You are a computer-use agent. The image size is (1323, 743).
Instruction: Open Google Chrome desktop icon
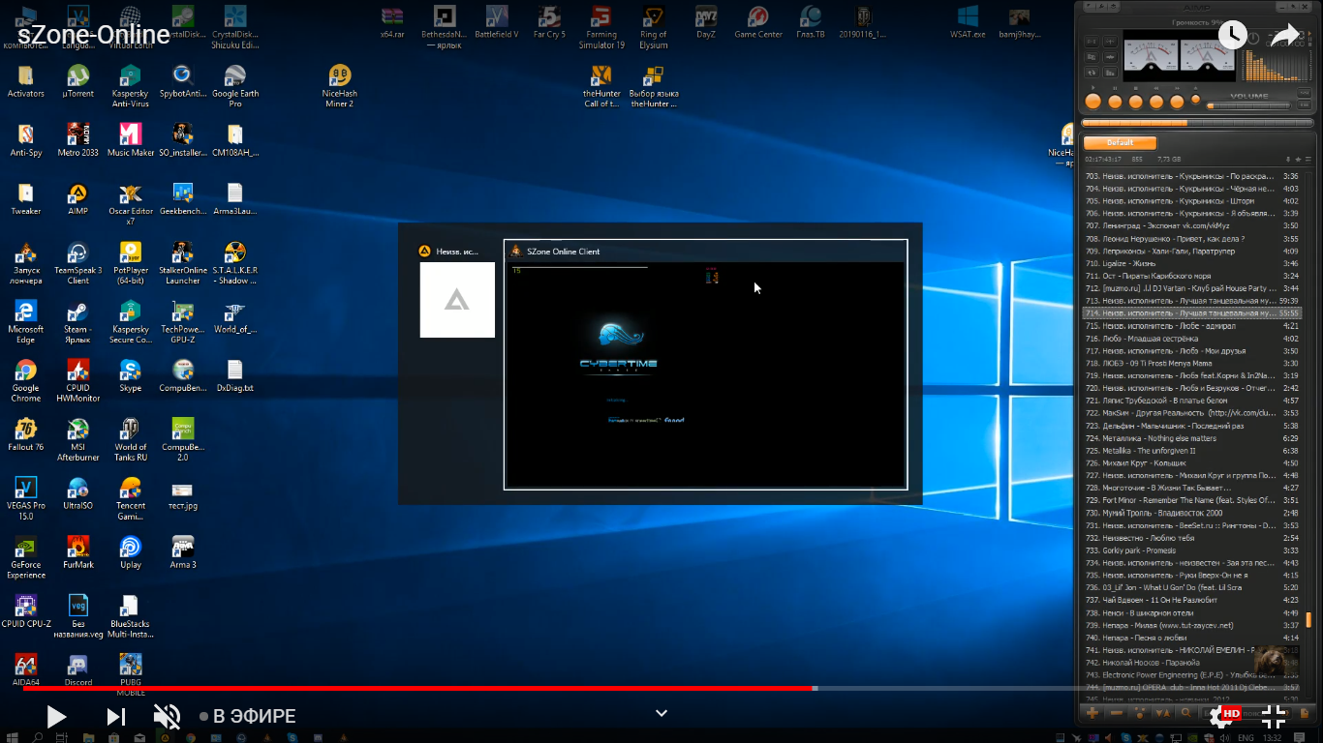point(26,381)
